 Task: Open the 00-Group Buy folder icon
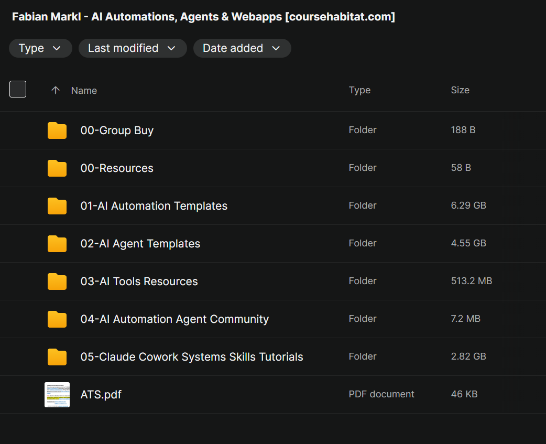point(57,131)
